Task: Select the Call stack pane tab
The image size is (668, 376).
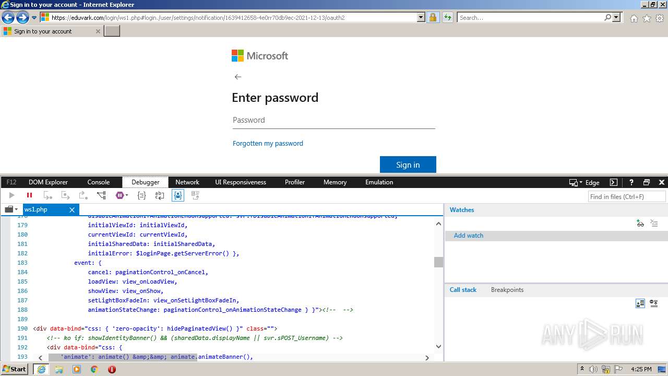Action: click(463, 290)
